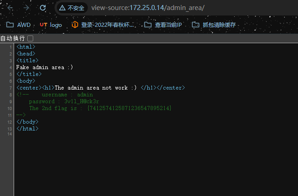Click 'The admin area not work' heading text
This screenshot has width=298, height=196.
click(91, 88)
